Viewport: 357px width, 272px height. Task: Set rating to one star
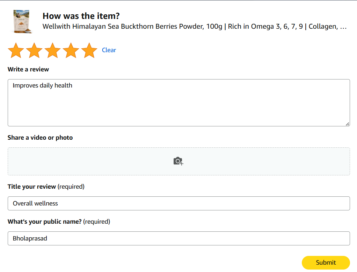coord(16,50)
